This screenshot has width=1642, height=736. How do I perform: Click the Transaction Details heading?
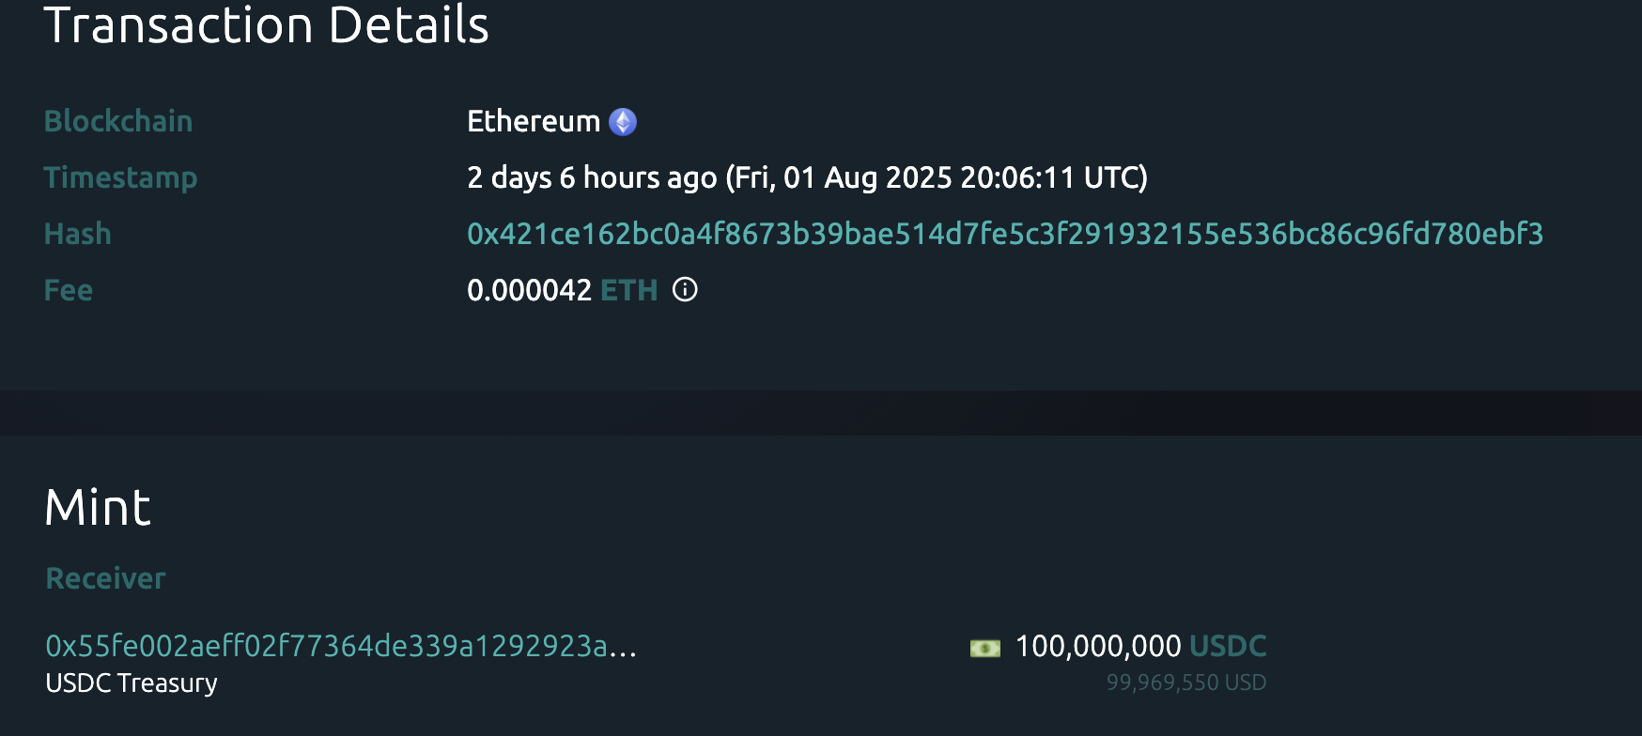point(267,25)
